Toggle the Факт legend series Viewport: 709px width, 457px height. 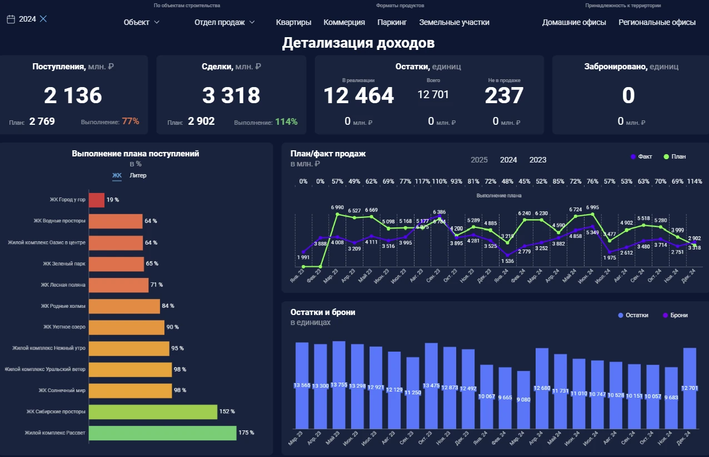(x=641, y=156)
